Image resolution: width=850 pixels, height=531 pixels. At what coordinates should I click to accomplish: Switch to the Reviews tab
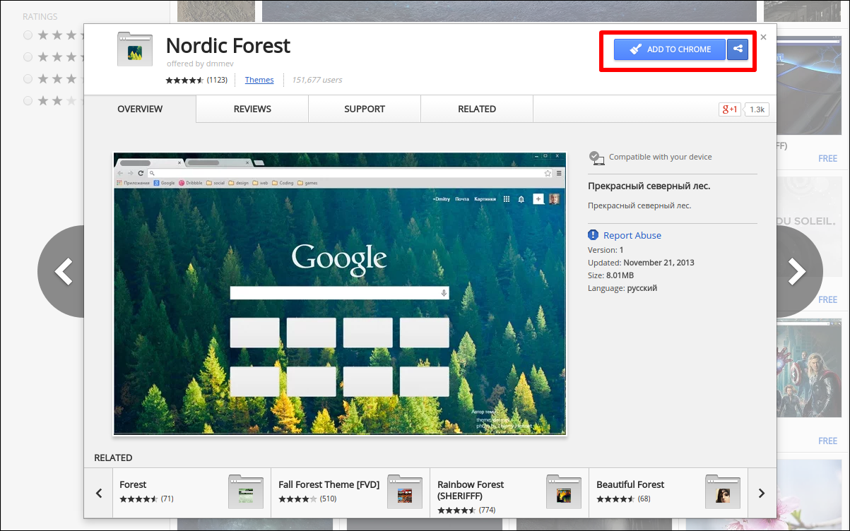tap(252, 109)
